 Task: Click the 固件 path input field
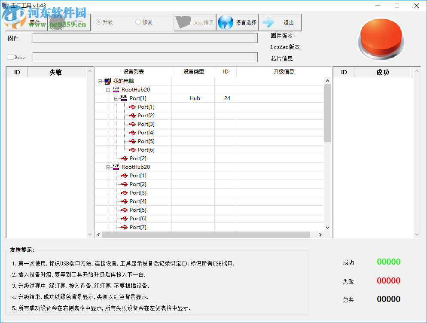click(x=145, y=38)
